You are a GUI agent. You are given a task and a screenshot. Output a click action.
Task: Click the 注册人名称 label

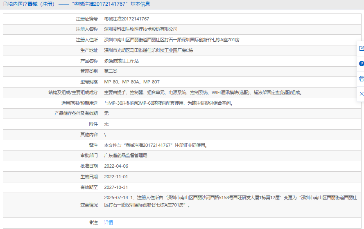[87, 29]
